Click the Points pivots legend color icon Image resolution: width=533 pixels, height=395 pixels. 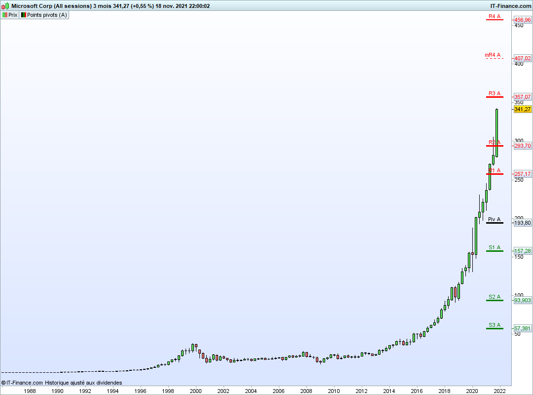pyautogui.click(x=24, y=15)
